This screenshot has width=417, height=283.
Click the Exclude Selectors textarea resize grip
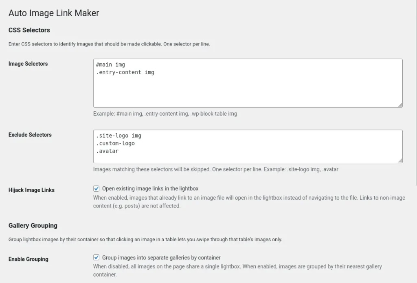(400, 162)
